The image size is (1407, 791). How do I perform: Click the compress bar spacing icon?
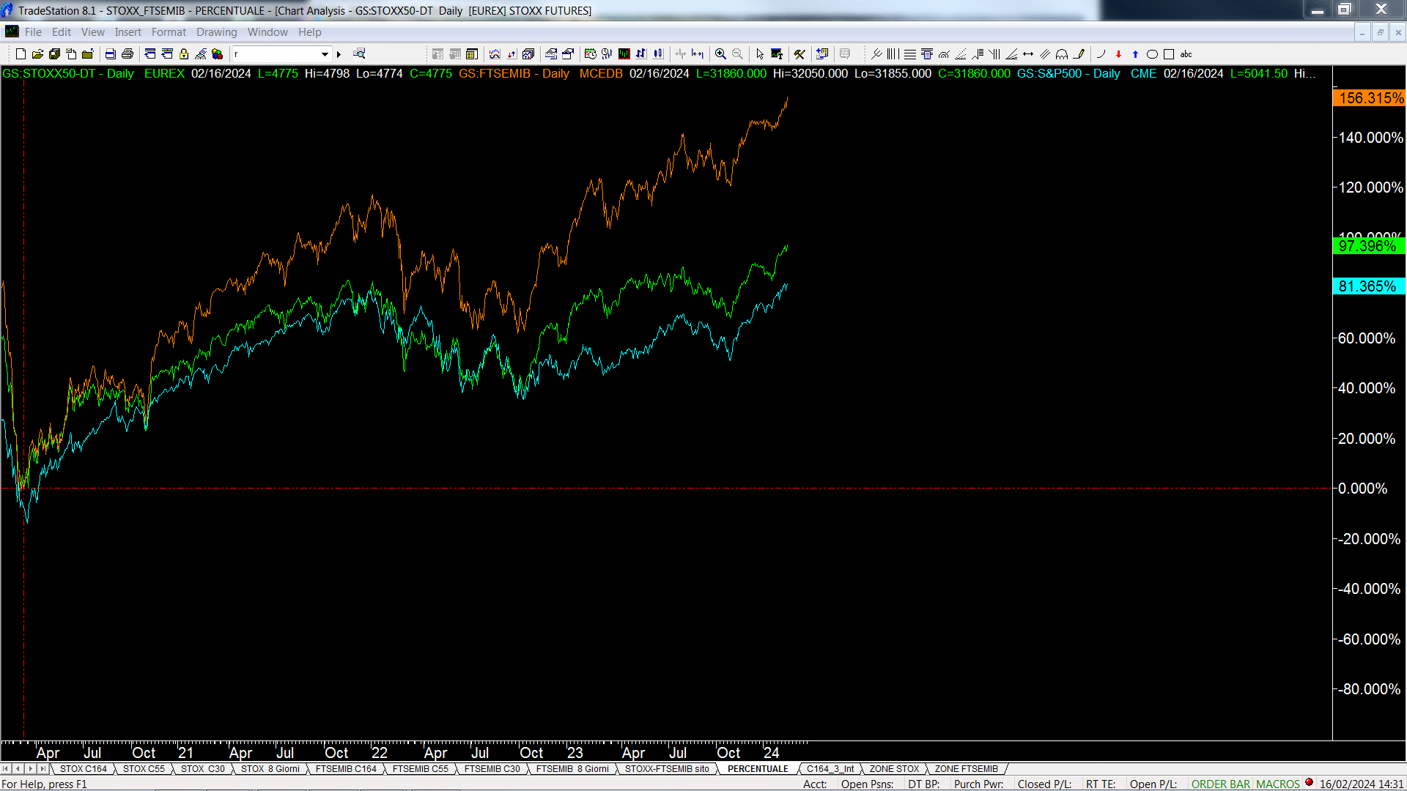681,54
